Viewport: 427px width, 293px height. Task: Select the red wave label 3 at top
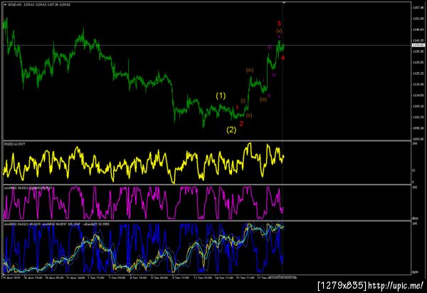[279, 24]
